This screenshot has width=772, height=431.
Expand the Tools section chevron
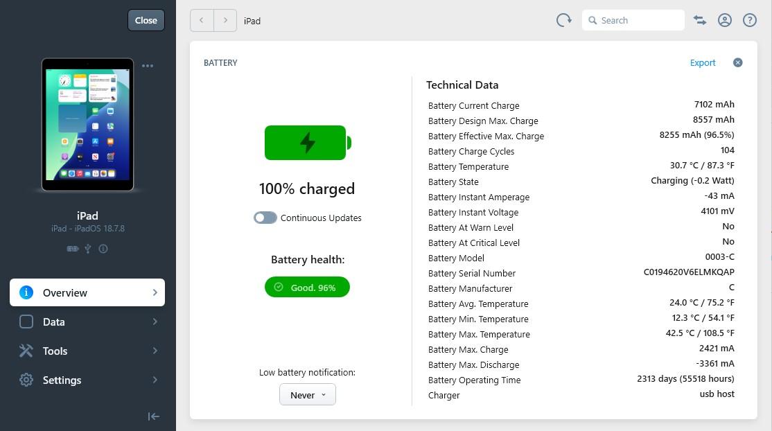[x=155, y=351]
